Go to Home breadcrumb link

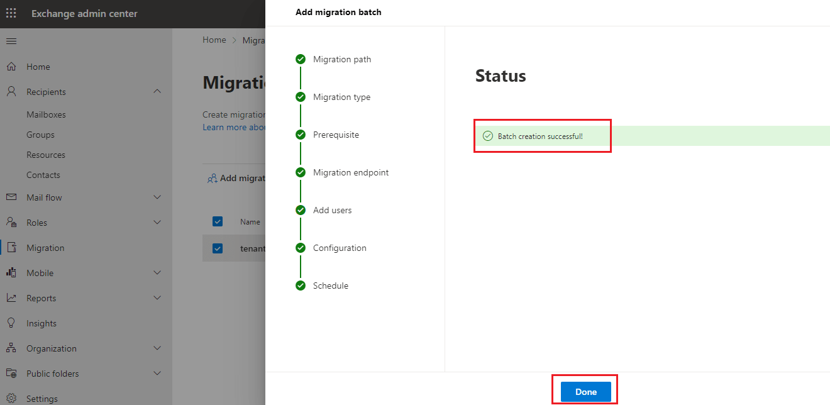214,40
